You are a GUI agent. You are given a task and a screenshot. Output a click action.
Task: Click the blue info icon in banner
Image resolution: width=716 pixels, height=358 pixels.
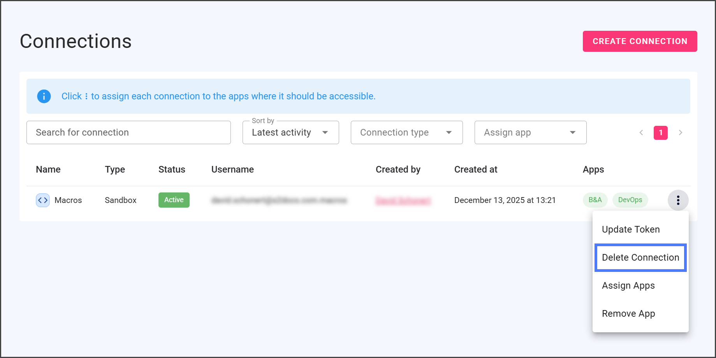pyautogui.click(x=44, y=96)
